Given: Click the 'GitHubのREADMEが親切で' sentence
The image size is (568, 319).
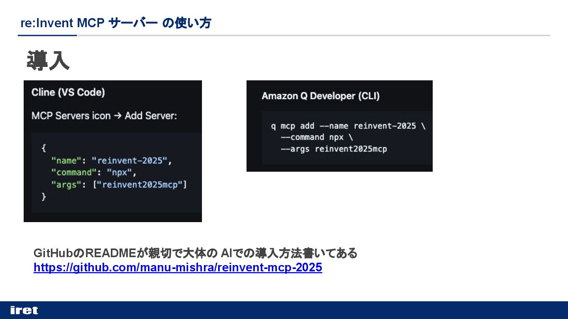Looking at the screenshot, I should pos(195,253).
